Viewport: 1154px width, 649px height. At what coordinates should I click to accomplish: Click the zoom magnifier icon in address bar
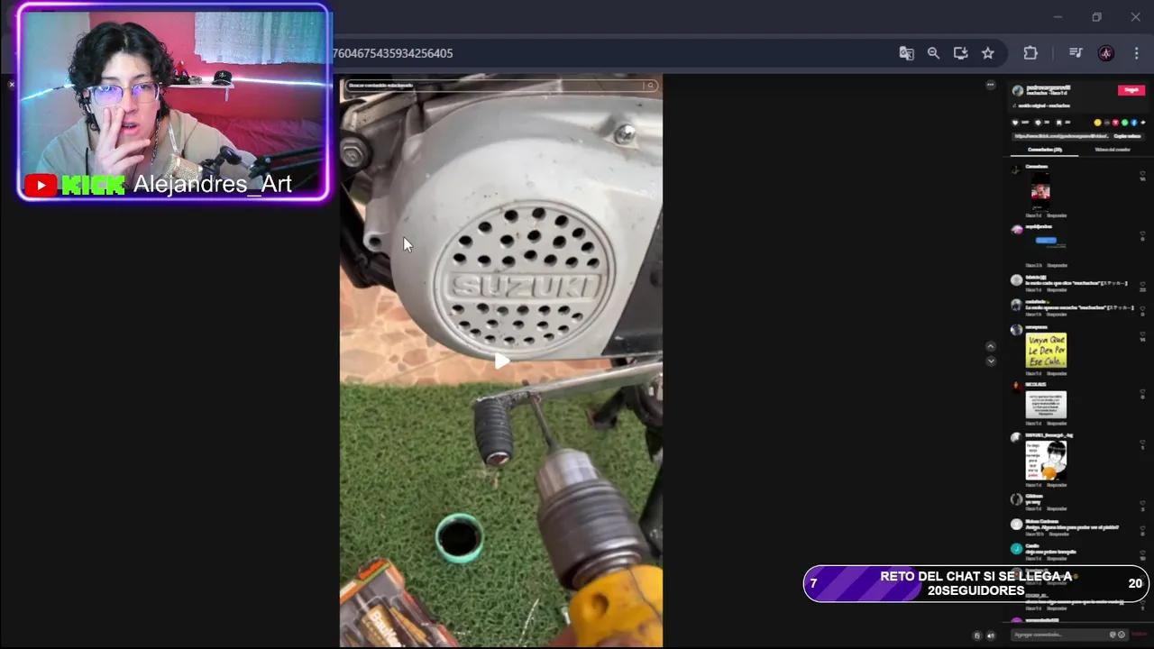coord(933,53)
